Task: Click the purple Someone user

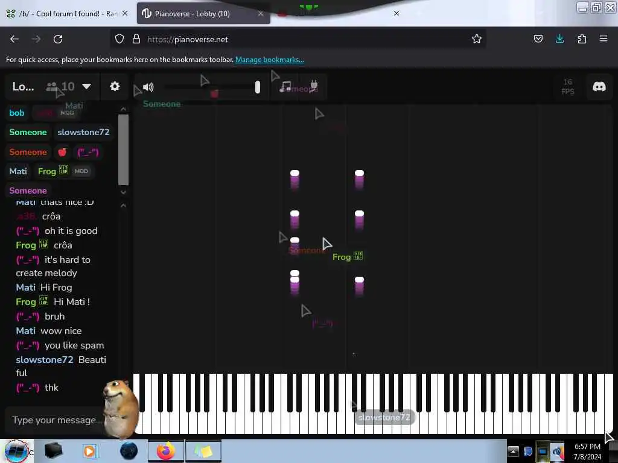Action: pos(28,191)
